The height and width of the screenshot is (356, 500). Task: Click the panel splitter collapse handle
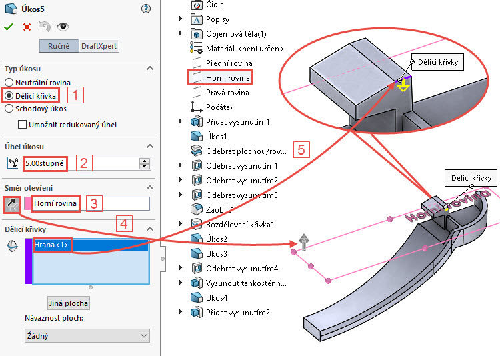(163, 259)
